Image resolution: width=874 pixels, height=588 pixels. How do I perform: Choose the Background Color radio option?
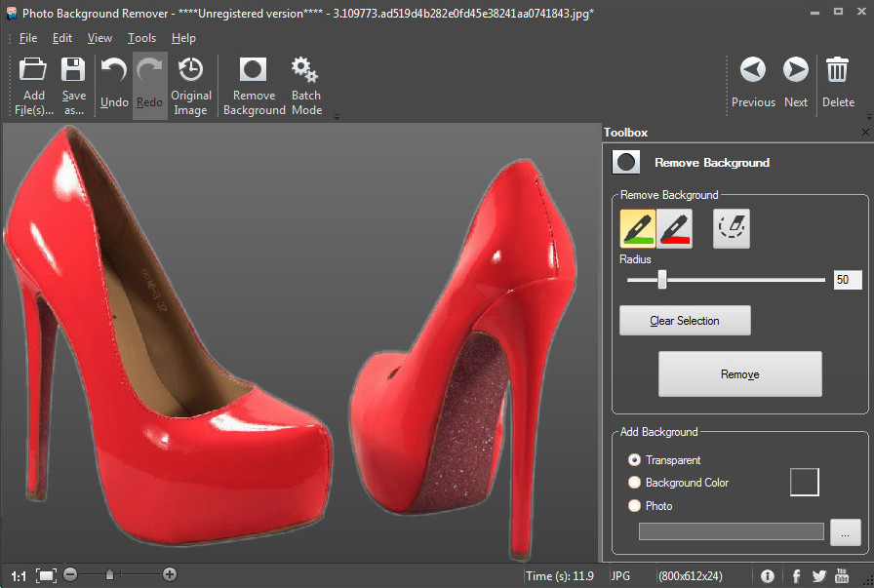(x=635, y=483)
